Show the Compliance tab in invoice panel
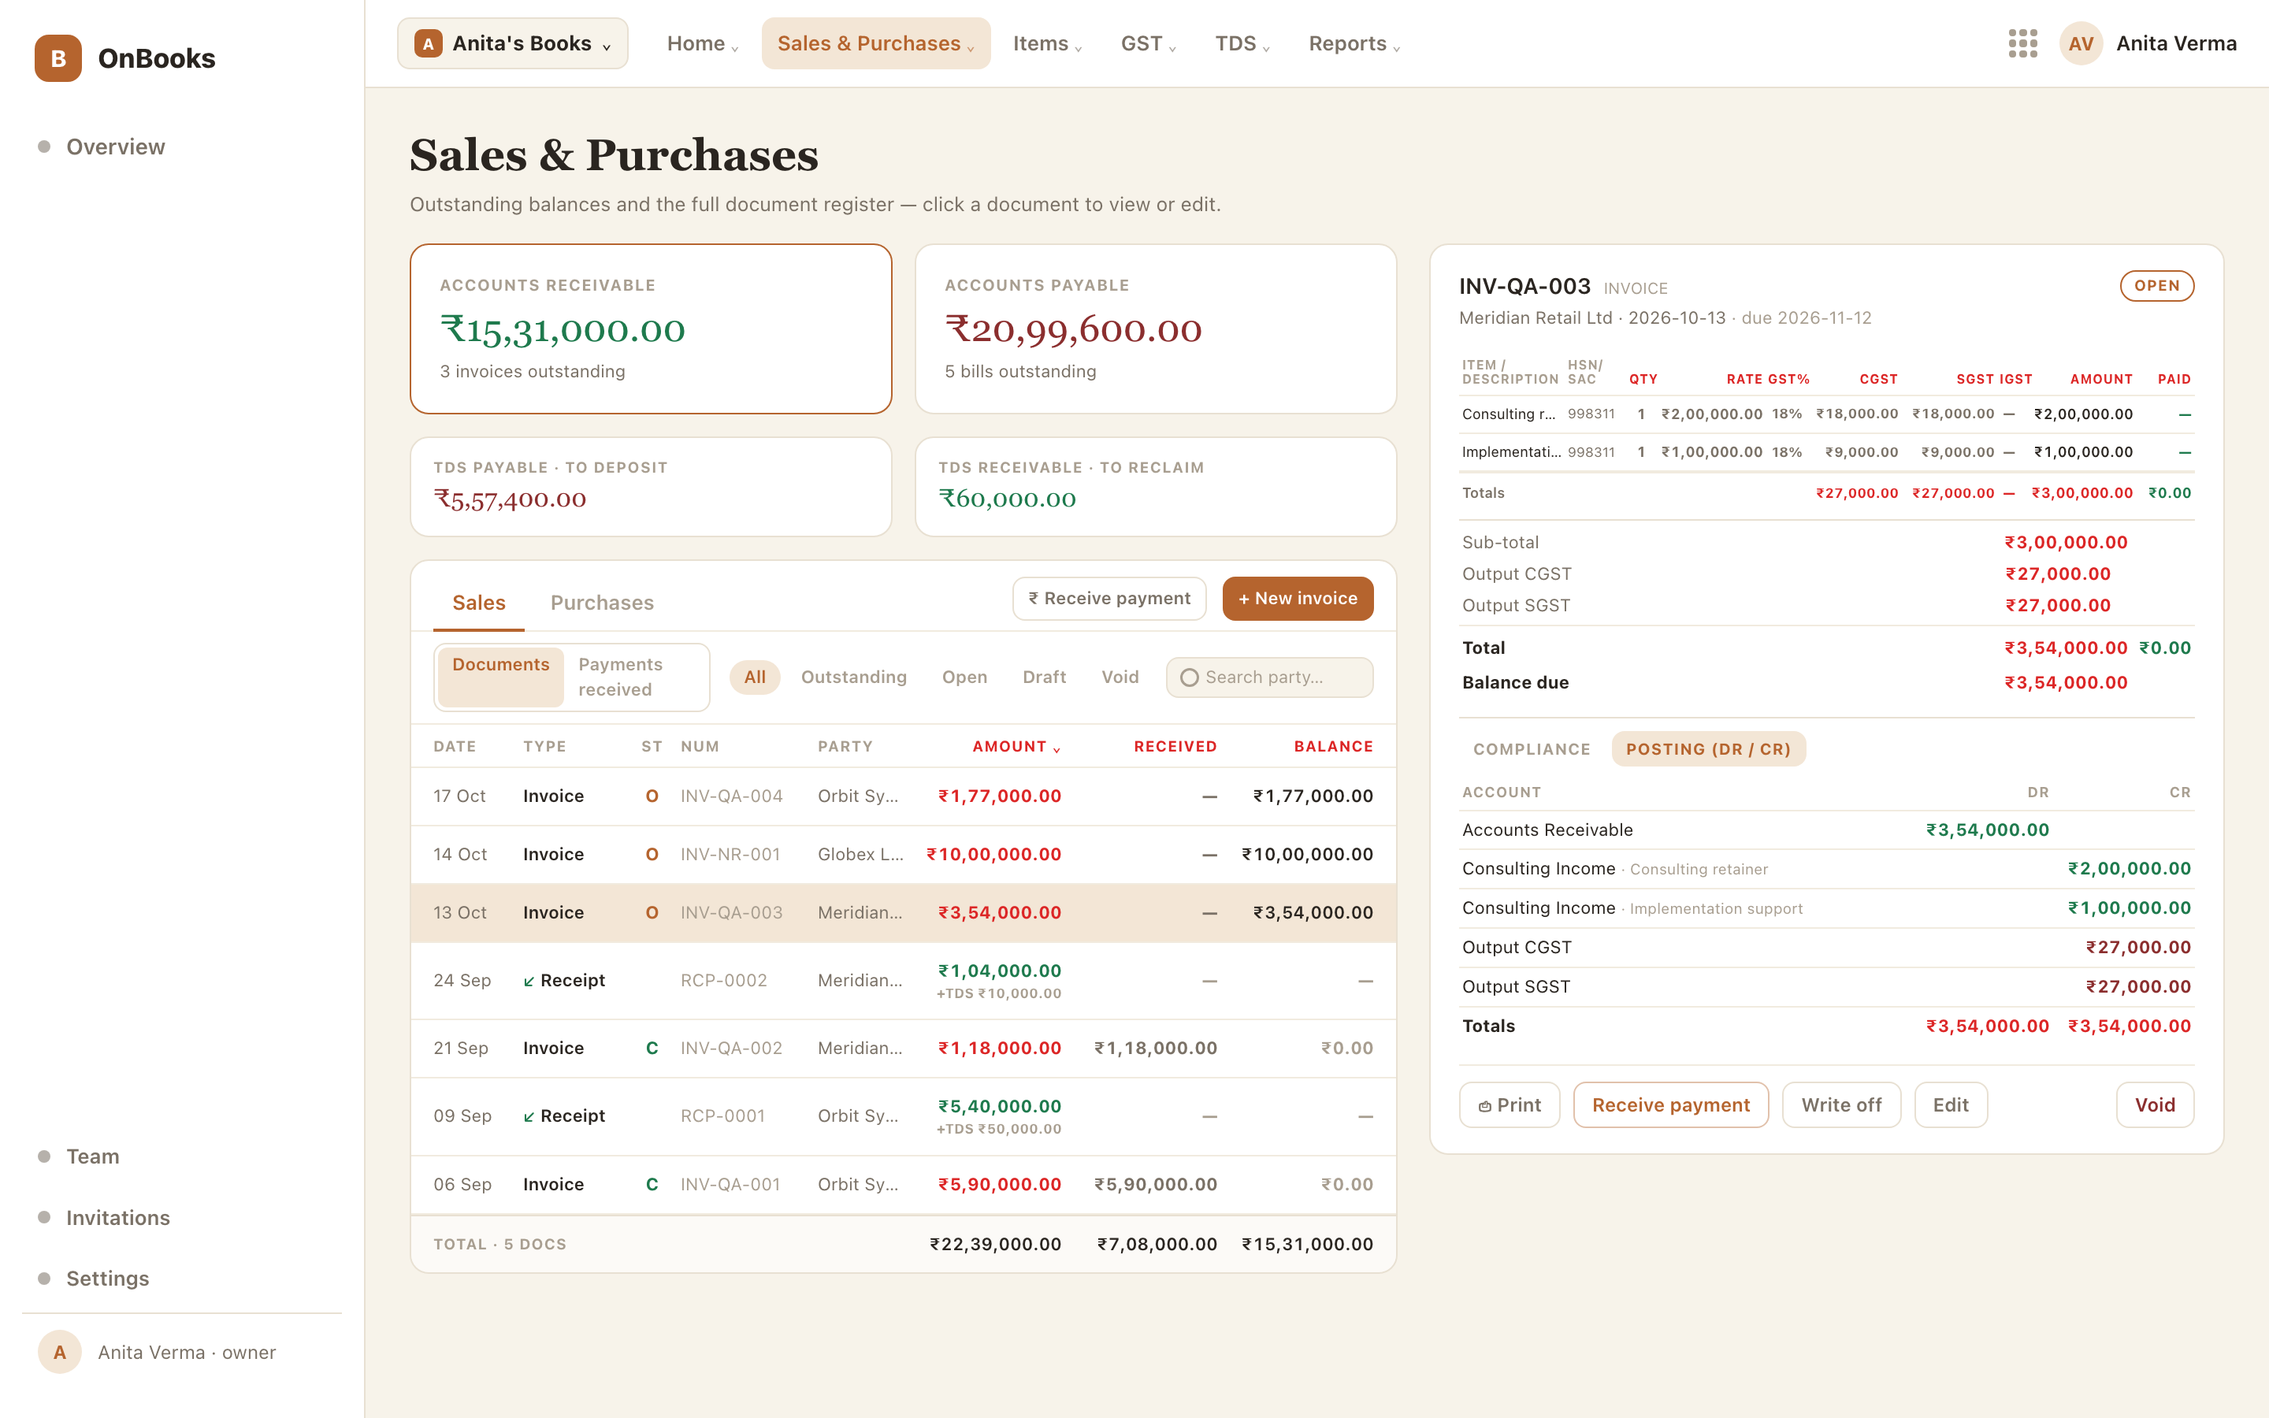This screenshot has height=1418, width=2269. point(1531,749)
